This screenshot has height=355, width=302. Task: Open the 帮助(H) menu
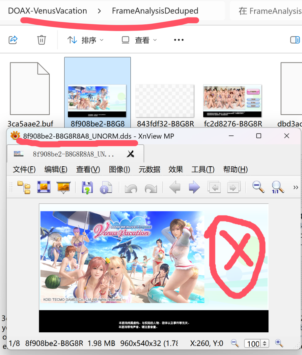click(x=235, y=169)
